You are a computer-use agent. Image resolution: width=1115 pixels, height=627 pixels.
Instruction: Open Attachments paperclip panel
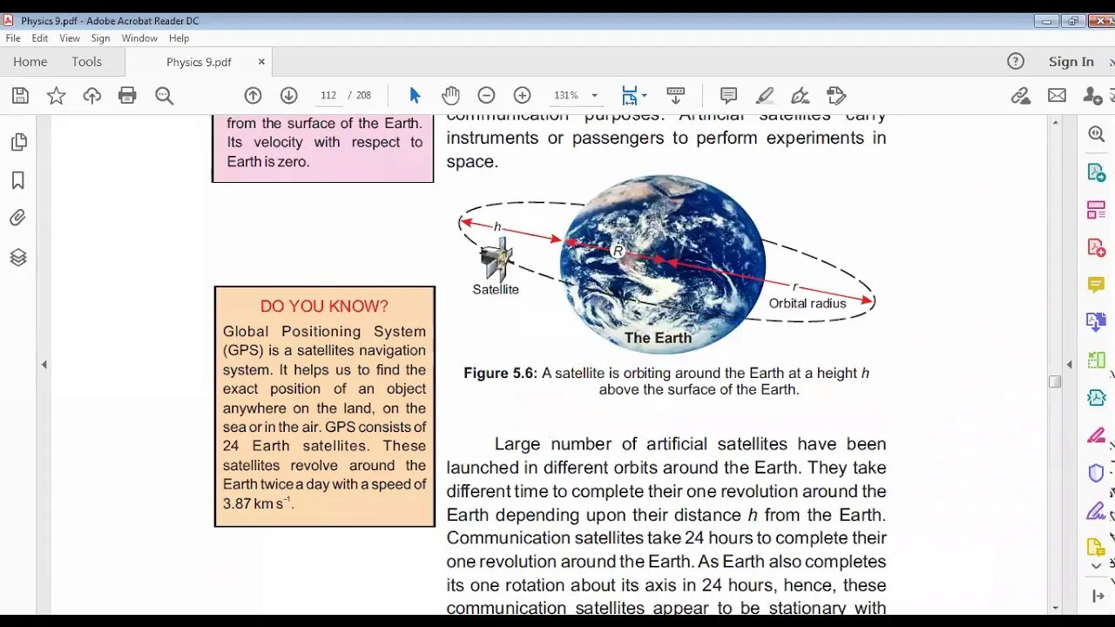18,218
